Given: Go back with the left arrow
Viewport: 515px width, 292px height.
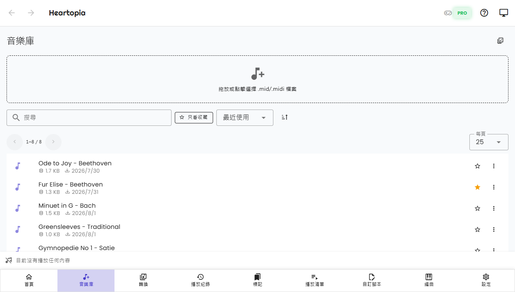Looking at the screenshot, I should coord(12,13).
